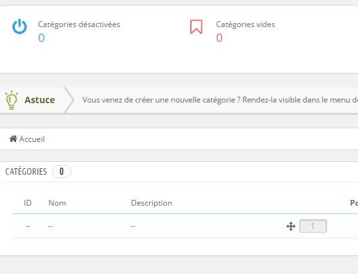Click the Astuce heading text
Screen dimensions: 358x274
(40, 100)
